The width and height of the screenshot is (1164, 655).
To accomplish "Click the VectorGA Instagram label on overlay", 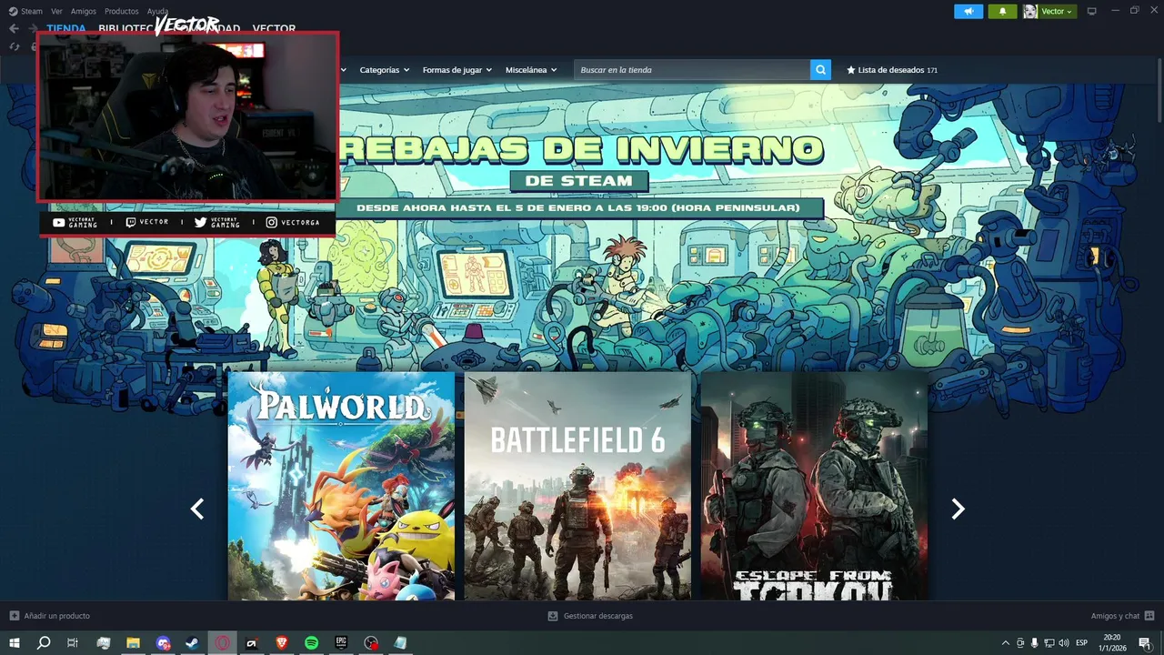I will pyautogui.click(x=293, y=222).
